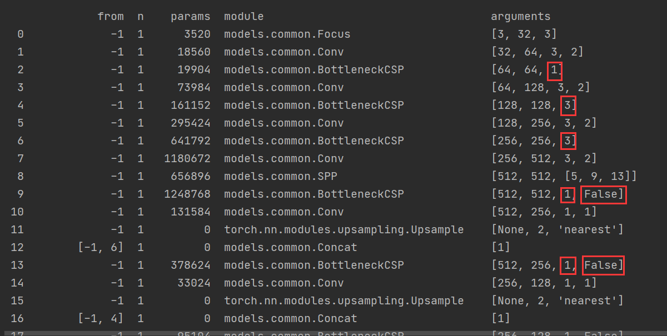Click the 'arguments' column header
Image resolution: width=667 pixels, height=336 pixels.
tap(520, 17)
